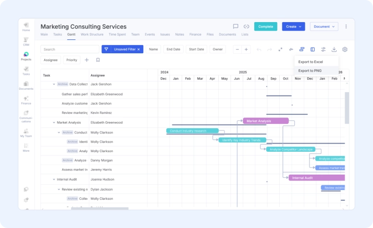This screenshot has height=228, width=373.
Task: Open More in the sidebar
Action: point(26,148)
